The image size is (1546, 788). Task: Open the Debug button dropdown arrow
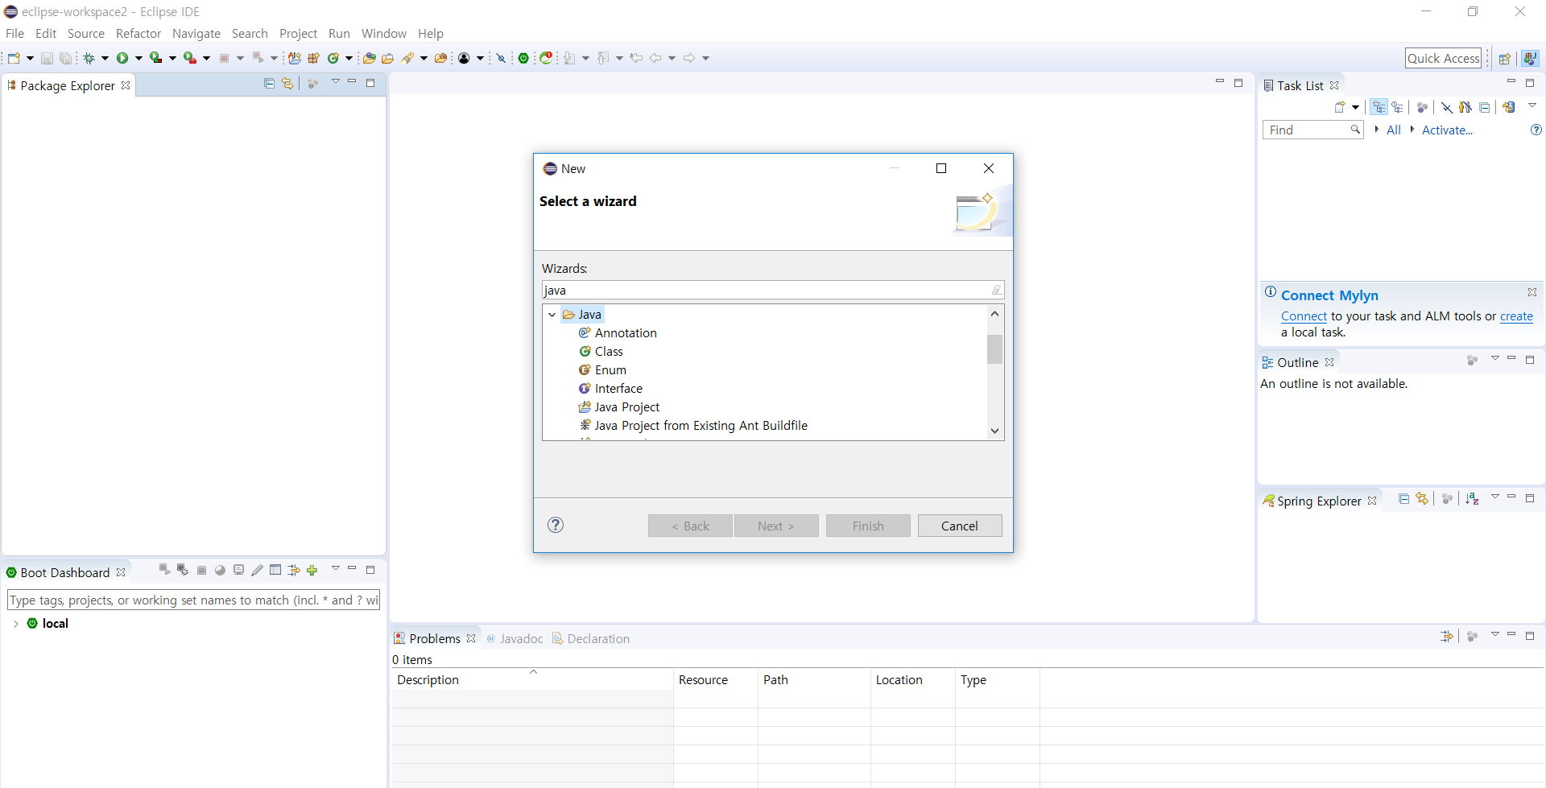click(105, 58)
